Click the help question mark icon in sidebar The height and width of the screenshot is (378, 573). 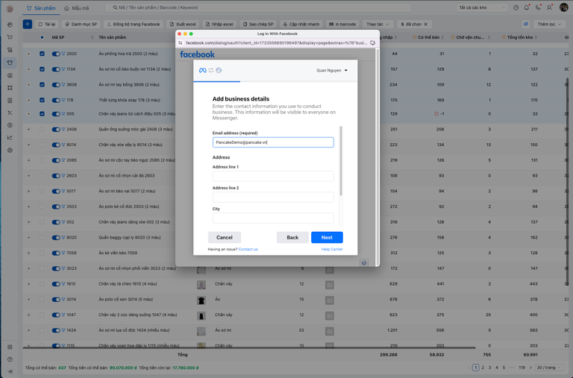pyautogui.click(x=10, y=359)
